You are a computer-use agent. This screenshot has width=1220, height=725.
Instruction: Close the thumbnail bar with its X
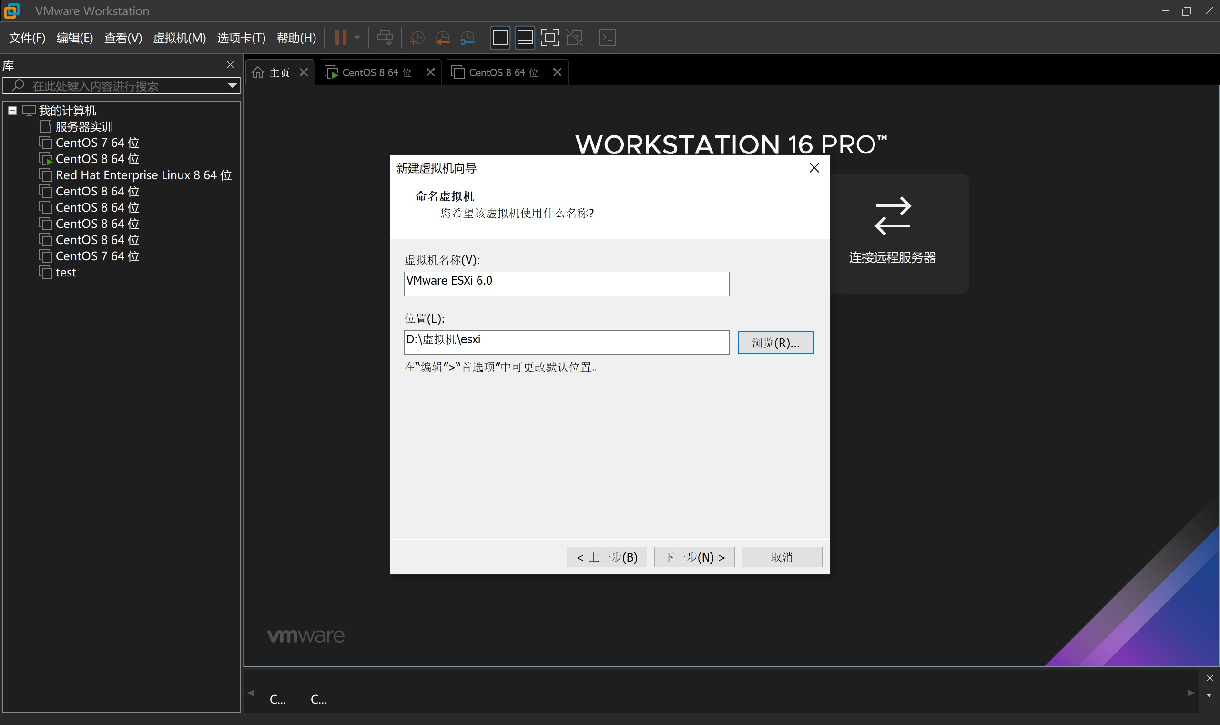coord(1209,678)
